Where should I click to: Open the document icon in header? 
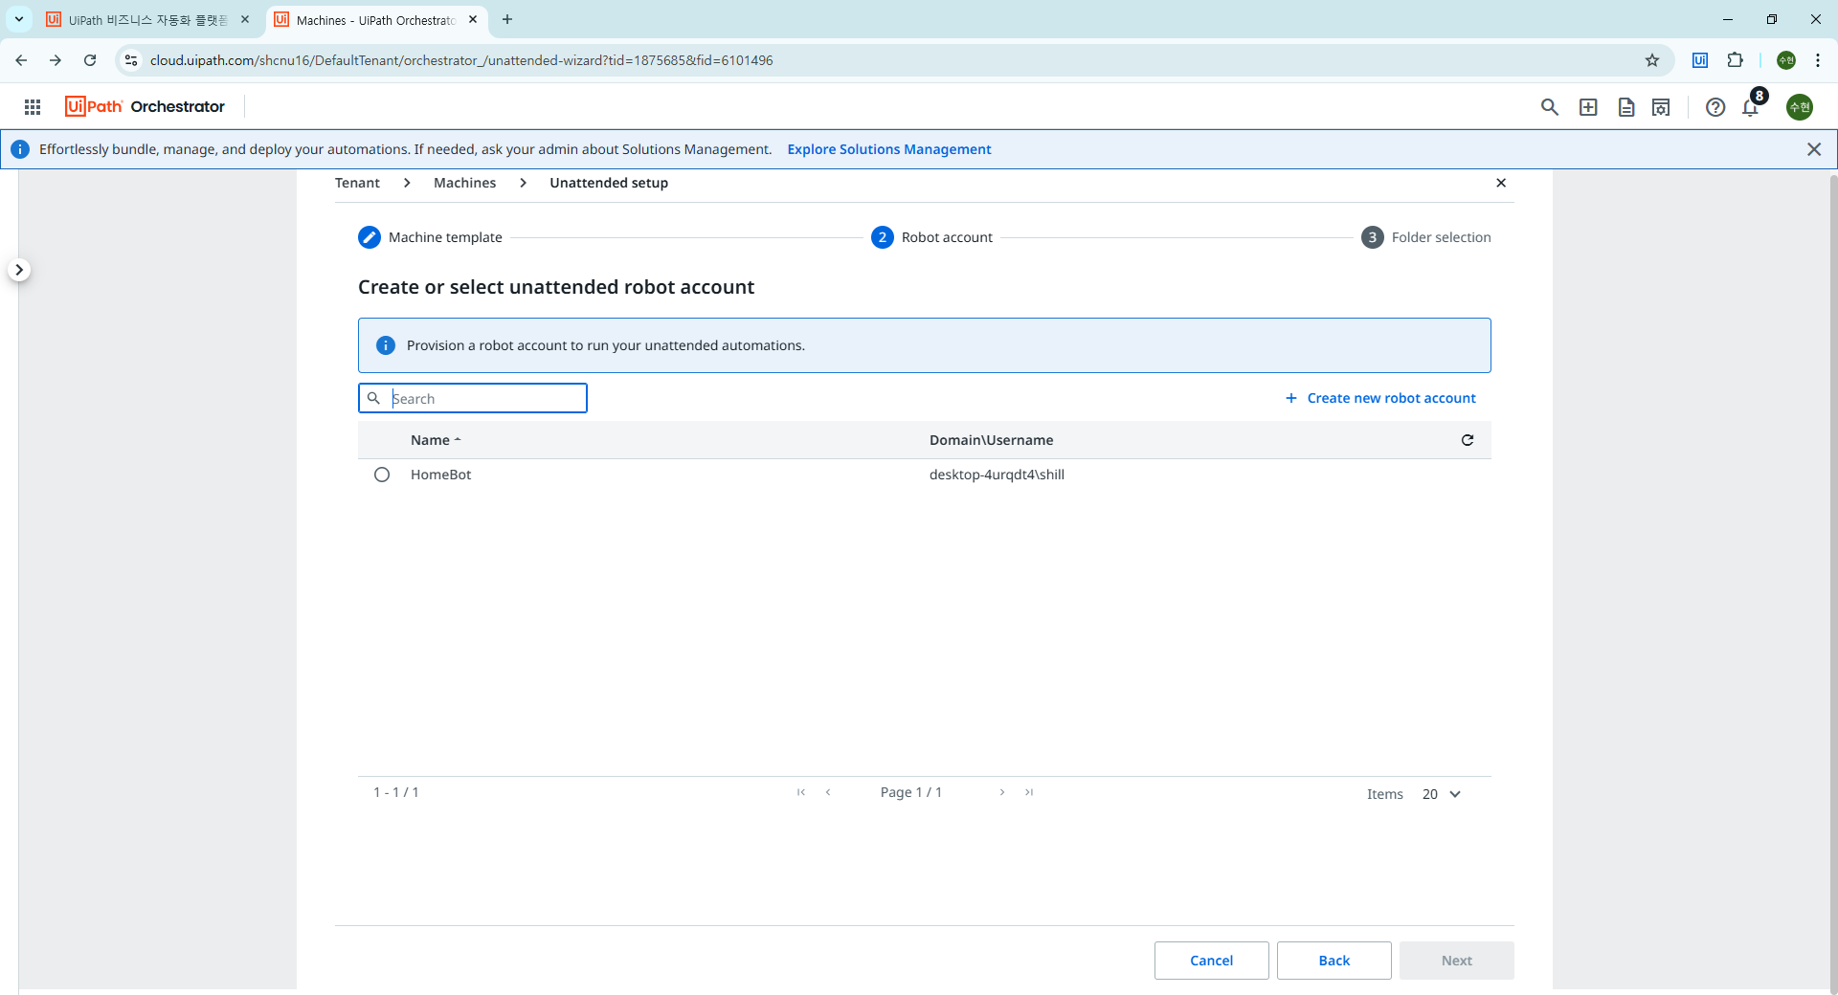(x=1626, y=107)
